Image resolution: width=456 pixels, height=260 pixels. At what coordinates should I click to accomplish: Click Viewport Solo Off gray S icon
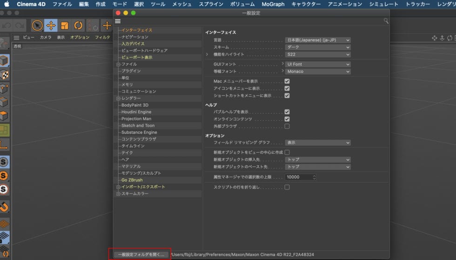click(x=4, y=162)
